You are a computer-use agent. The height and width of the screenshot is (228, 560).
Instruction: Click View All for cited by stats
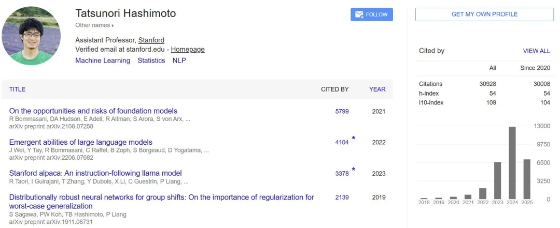click(x=537, y=51)
